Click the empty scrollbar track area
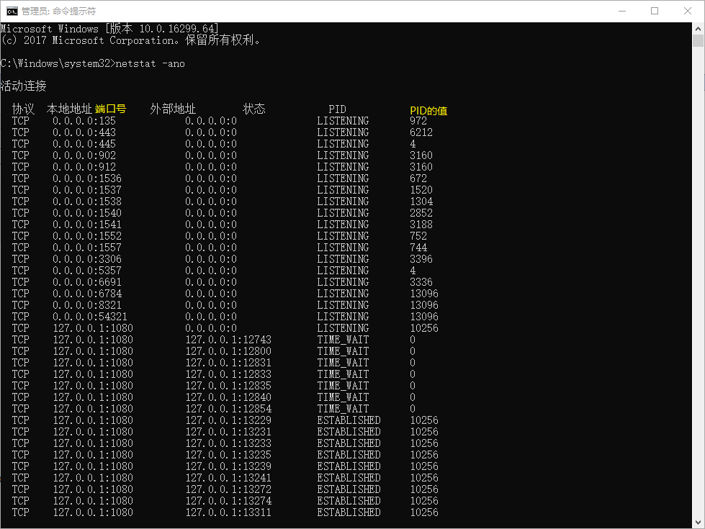This screenshot has width=705, height=529. point(698,288)
